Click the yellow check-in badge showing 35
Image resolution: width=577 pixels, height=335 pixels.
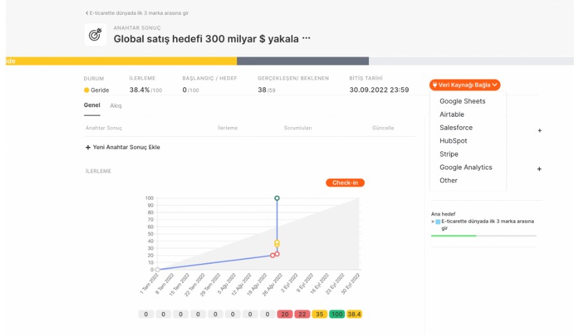[319, 314]
